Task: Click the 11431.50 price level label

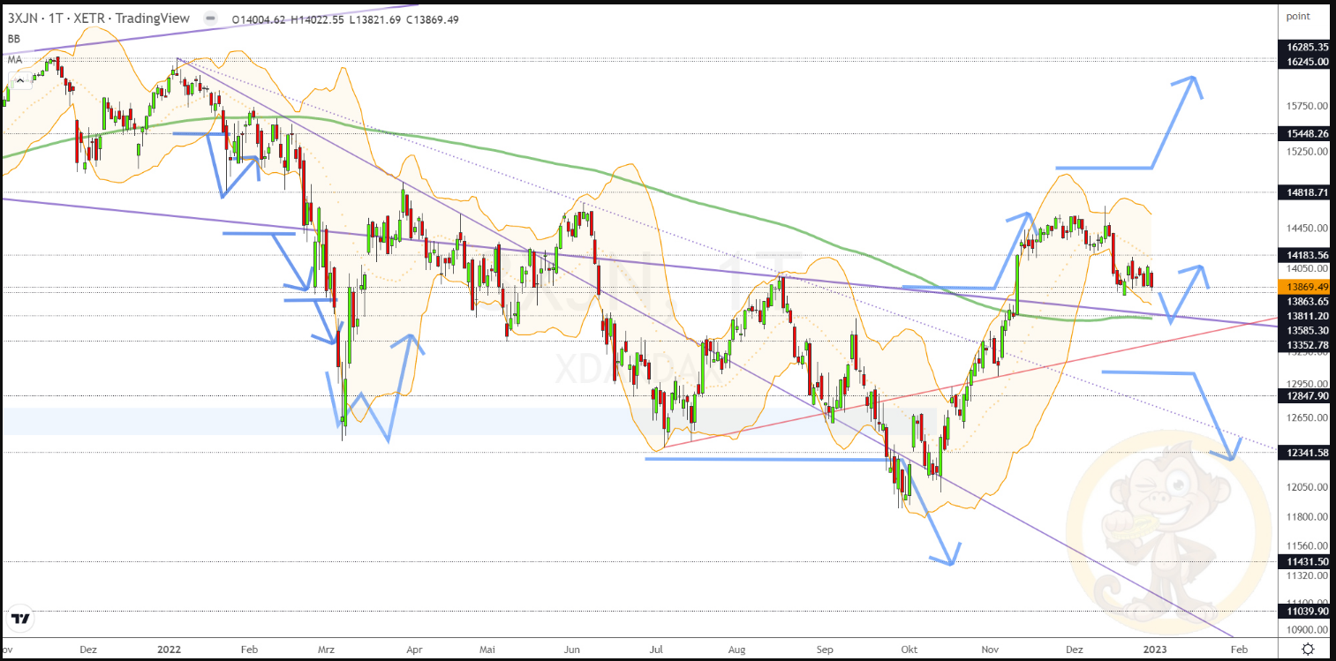Action: coord(1304,562)
